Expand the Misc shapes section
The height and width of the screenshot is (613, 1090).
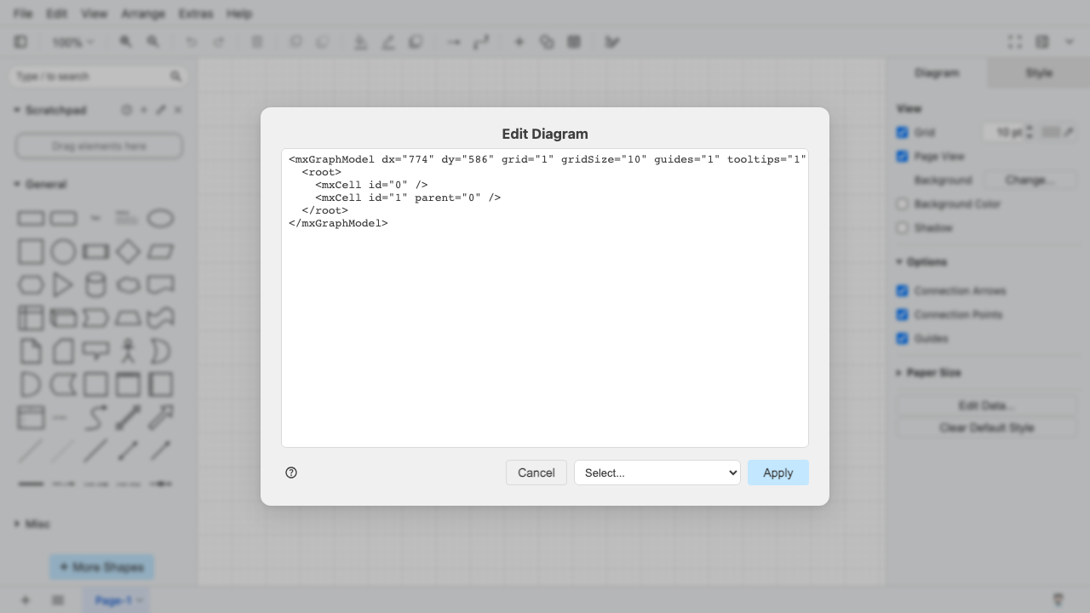pos(32,524)
